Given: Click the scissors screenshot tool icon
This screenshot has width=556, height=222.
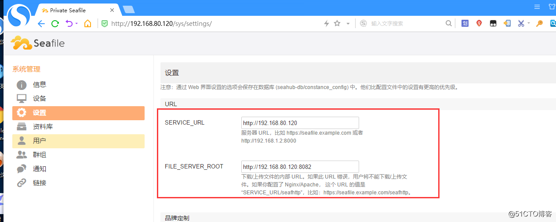Looking at the screenshot, I should [x=521, y=24].
